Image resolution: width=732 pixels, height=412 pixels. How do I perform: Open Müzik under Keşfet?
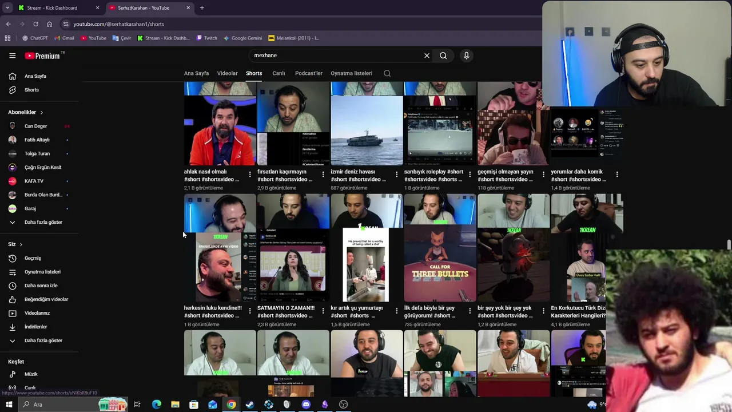pos(31,374)
